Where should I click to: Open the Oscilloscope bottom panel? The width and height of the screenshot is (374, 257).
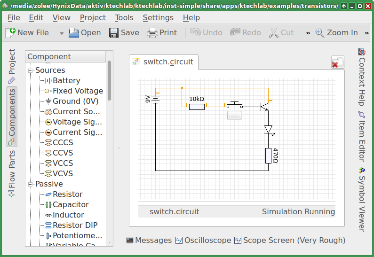[x=203, y=241]
